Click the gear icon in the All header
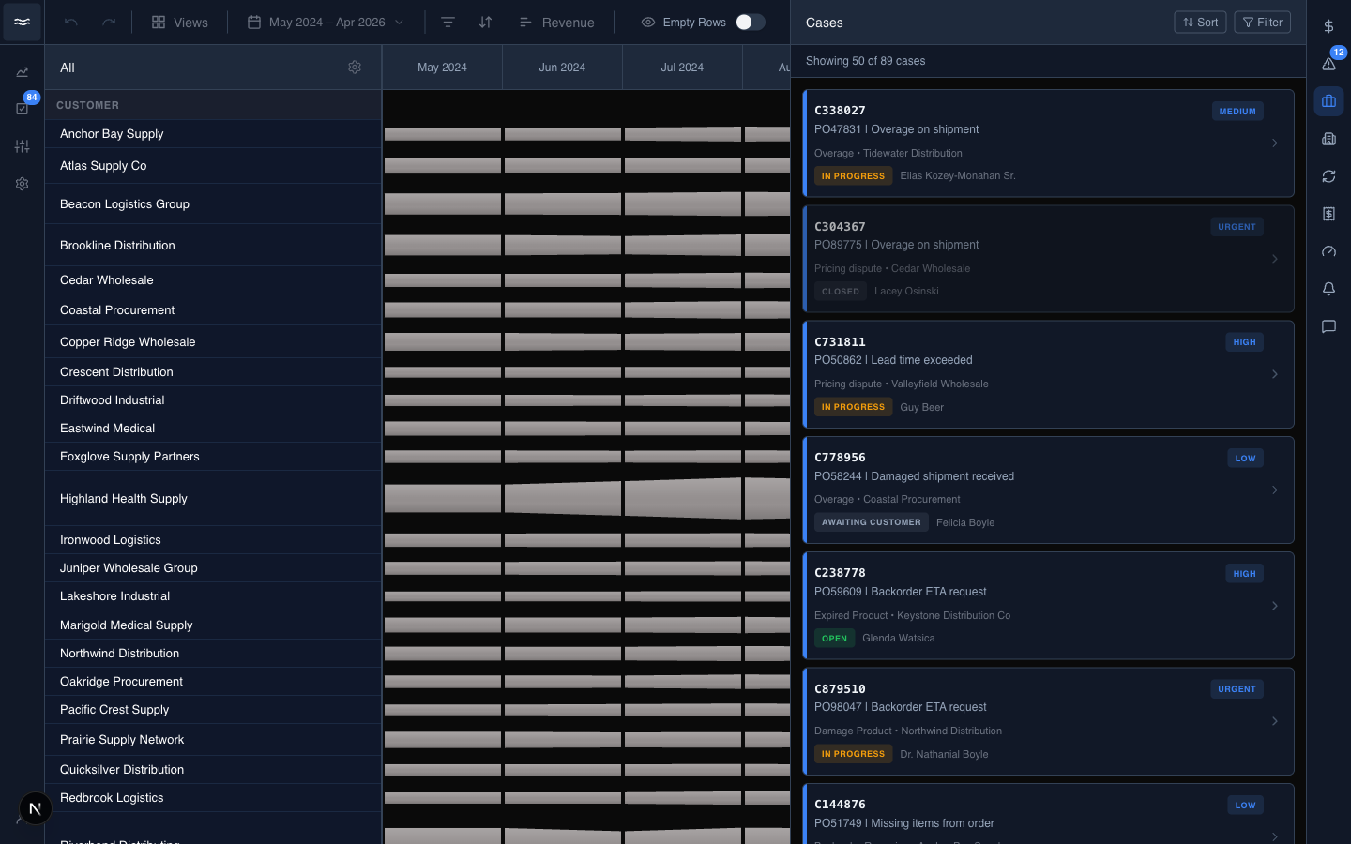 coord(355,68)
